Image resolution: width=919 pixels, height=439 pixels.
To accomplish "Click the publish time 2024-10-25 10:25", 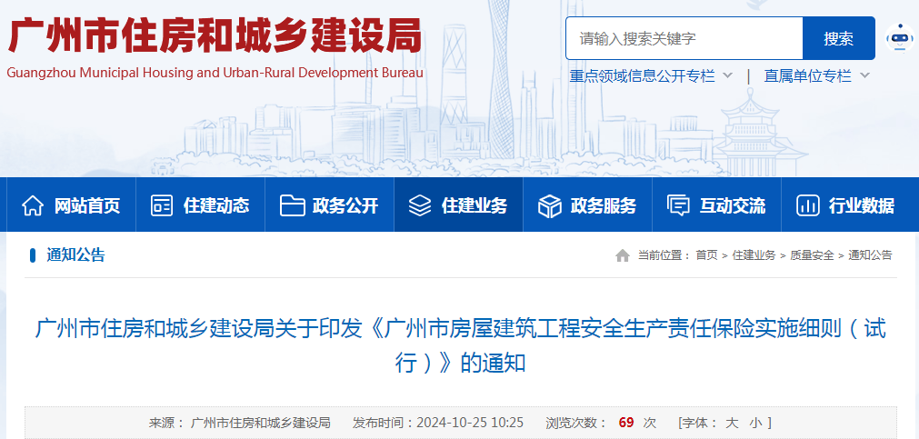I will pyautogui.click(x=470, y=423).
